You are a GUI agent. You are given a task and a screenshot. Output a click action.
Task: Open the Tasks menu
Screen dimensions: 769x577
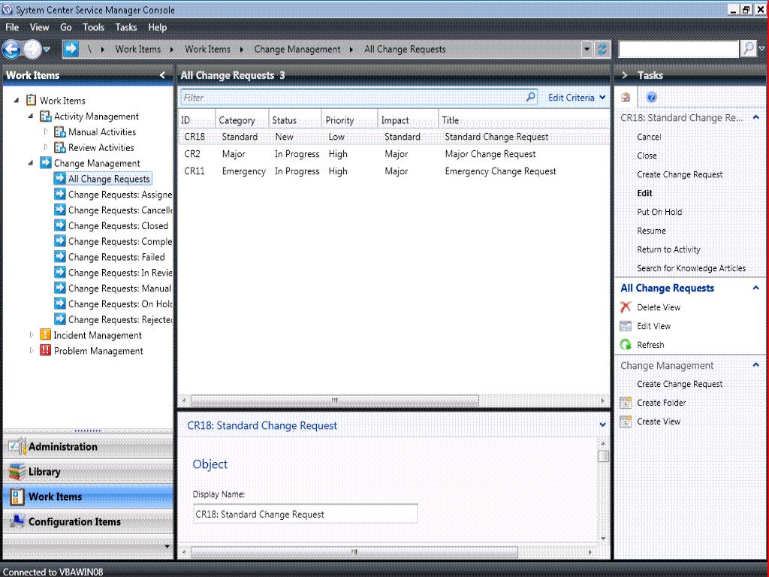point(126,28)
